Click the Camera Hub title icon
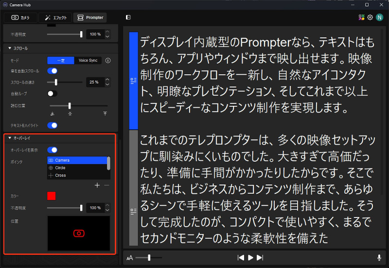389x268 pixels. pyautogui.click(x=5, y=5)
